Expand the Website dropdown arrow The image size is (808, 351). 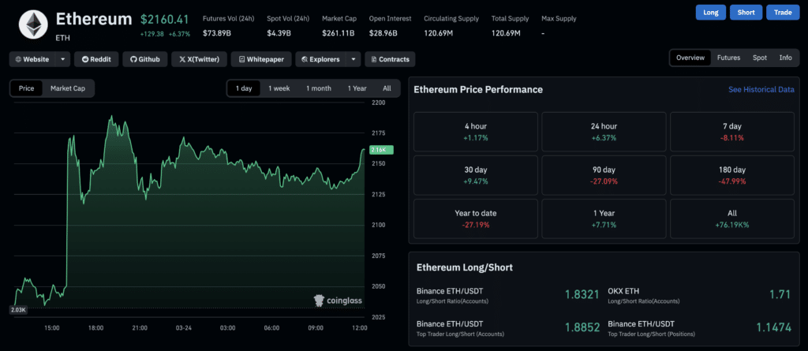point(62,59)
